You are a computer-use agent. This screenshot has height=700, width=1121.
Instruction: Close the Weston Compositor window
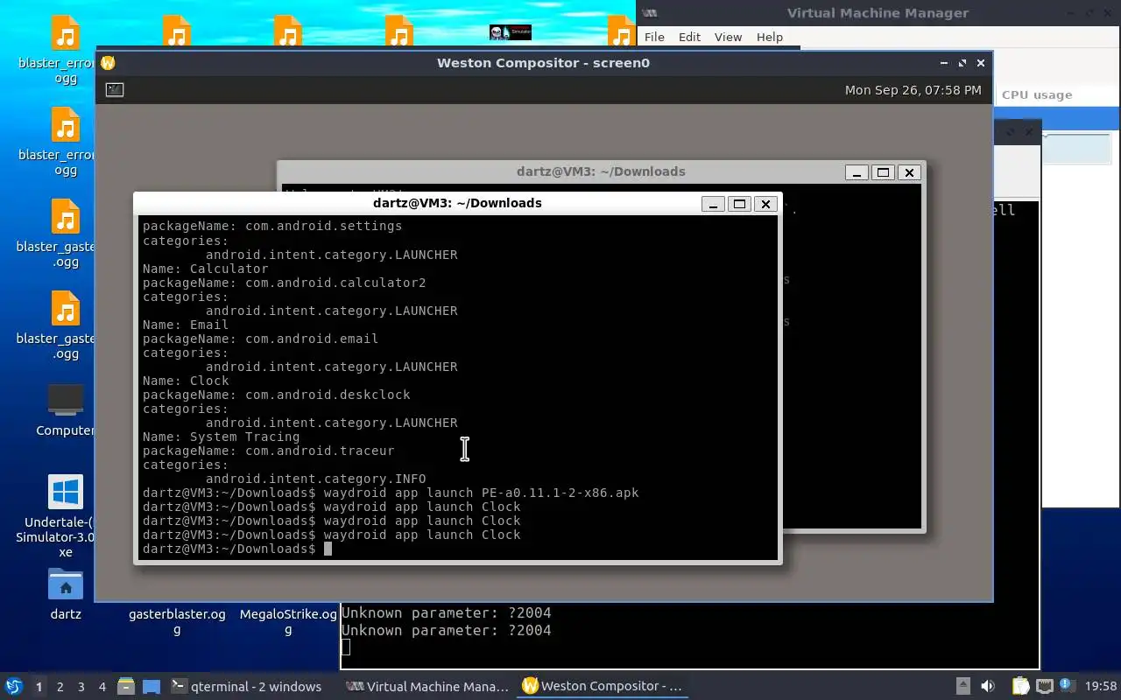coord(981,63)
